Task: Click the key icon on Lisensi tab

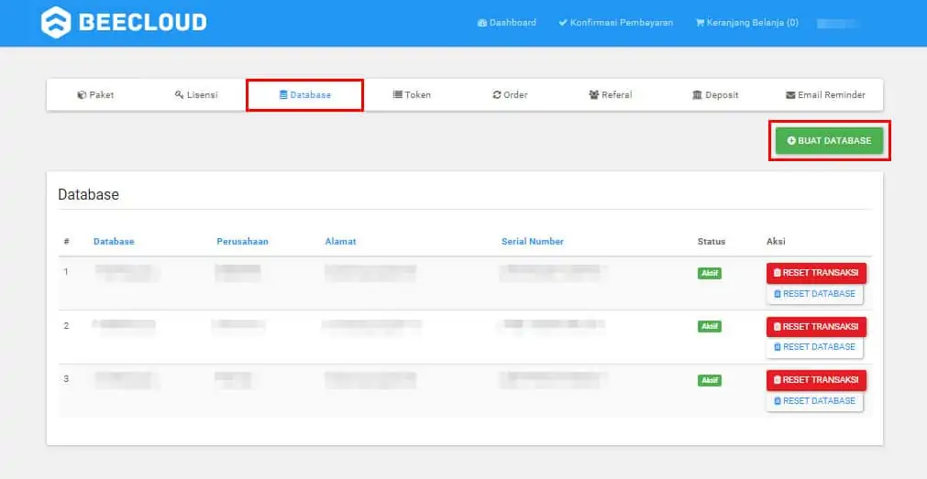Action: click(179, 94)
